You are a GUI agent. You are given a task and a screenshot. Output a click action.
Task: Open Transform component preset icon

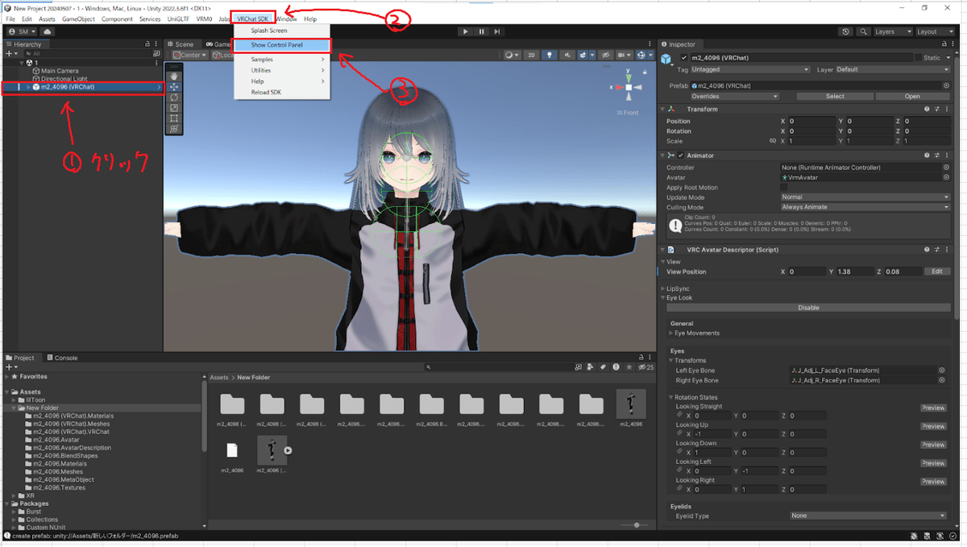coord(937,109)
